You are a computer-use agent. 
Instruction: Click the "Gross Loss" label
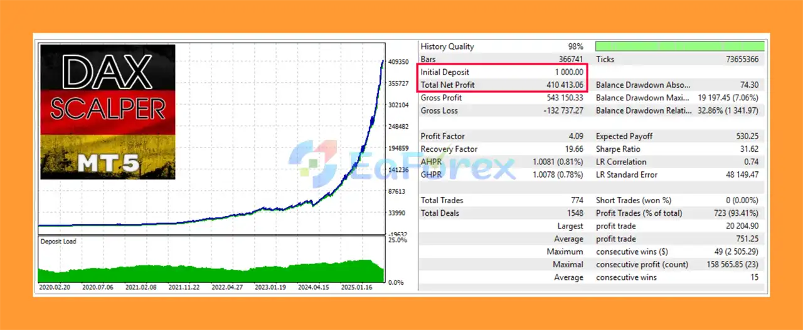439,110
